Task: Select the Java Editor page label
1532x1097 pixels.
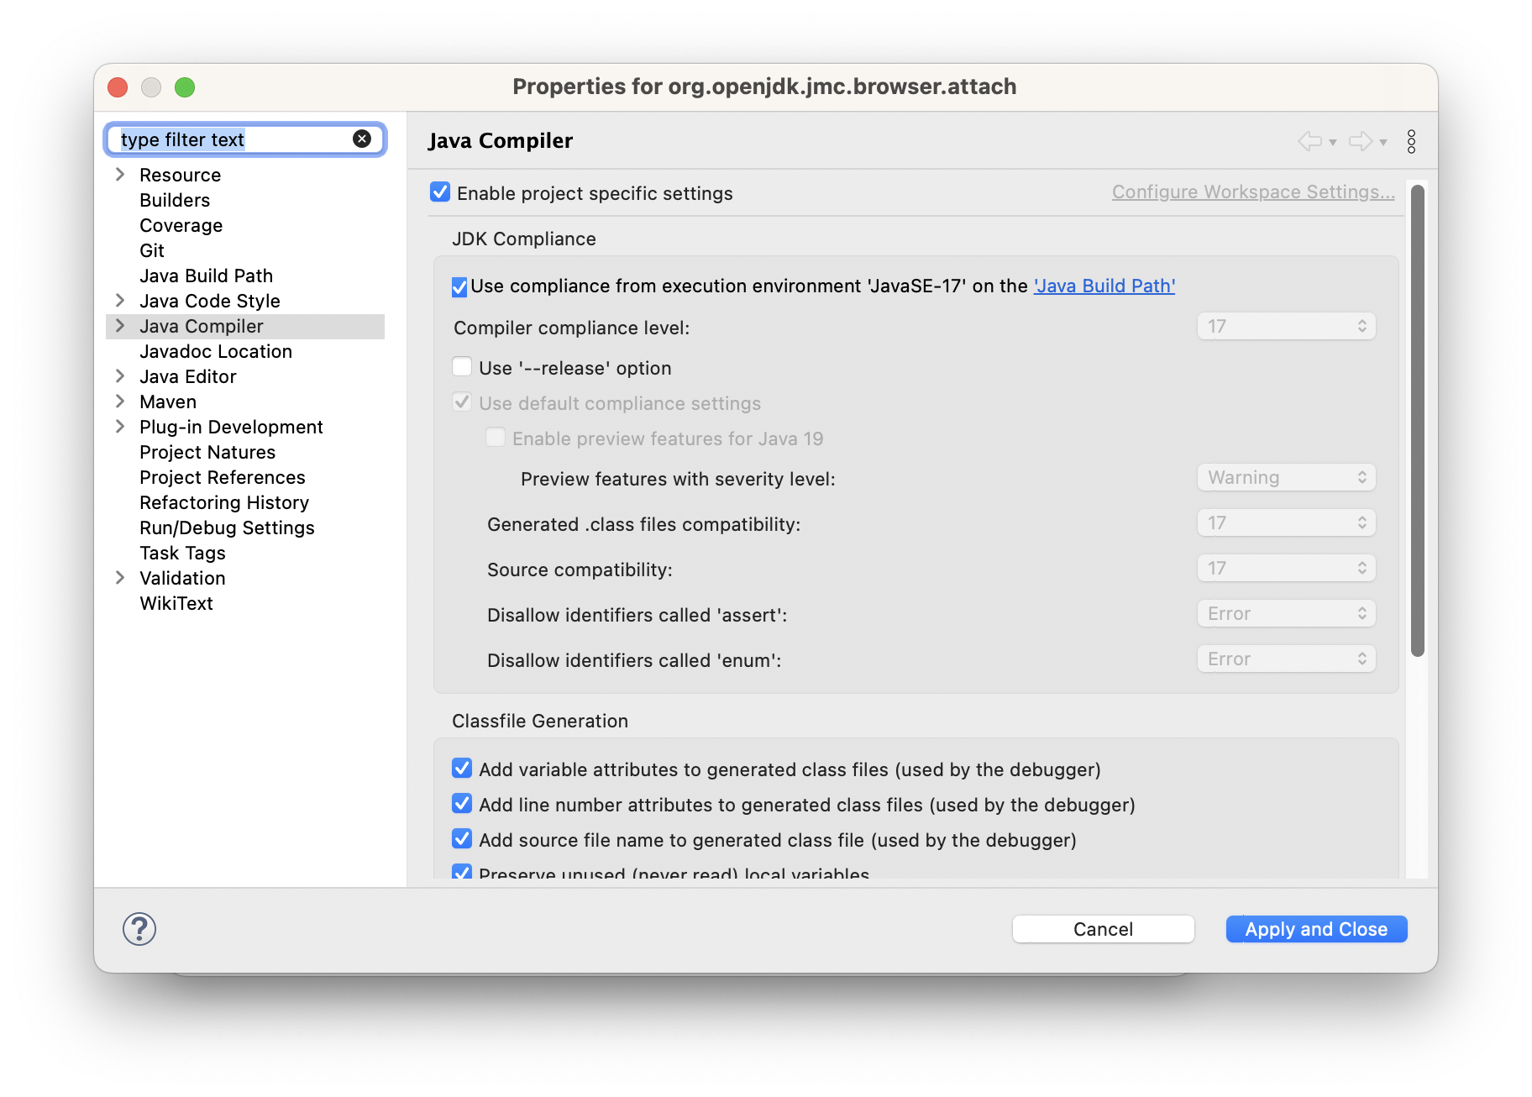Action: click(188, 376)
